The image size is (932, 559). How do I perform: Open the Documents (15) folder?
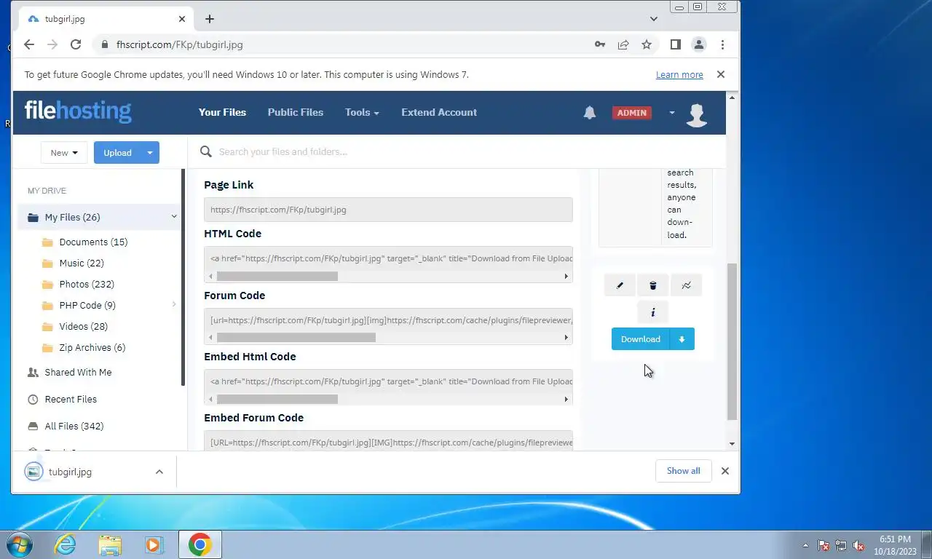93,242
